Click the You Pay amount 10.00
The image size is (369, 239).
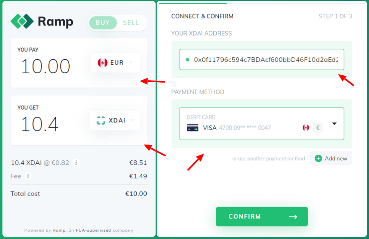click(x=45, y=66)
